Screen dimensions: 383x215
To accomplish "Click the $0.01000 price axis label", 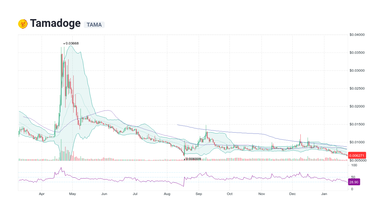I will [x=357, y=142].
